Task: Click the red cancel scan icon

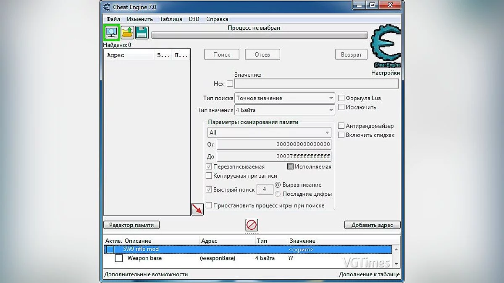Action: click(x=251, y=225)
